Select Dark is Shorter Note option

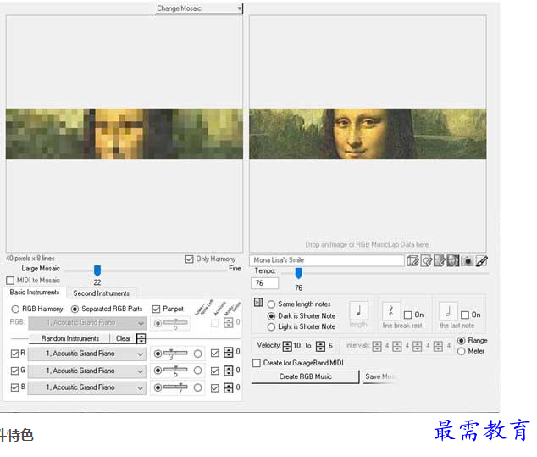coord(271,316)
